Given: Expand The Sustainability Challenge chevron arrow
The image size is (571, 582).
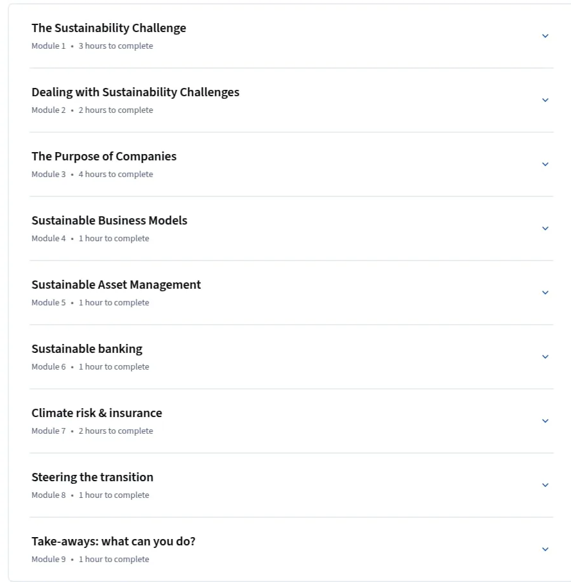Looking at the screenshot, I should coord(545,36).
